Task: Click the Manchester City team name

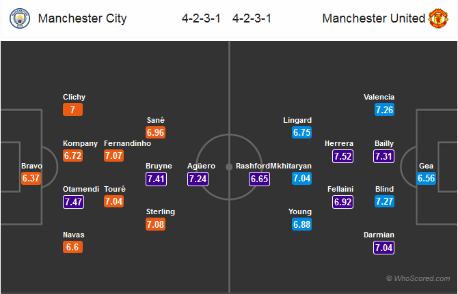Action: click(82, 18)
